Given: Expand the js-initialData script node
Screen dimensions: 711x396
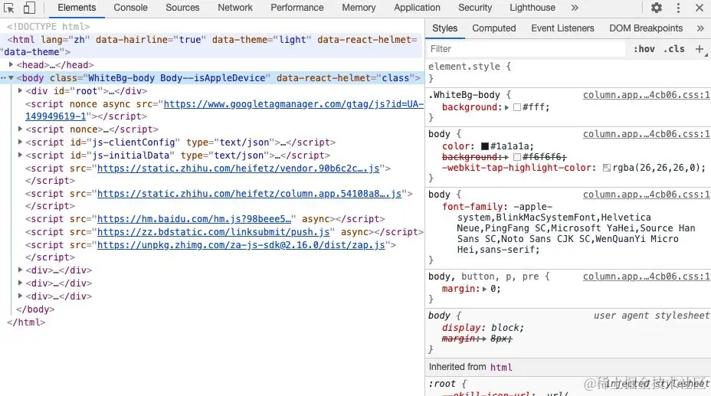Looking at the screenshot, I should pos(20,155).
